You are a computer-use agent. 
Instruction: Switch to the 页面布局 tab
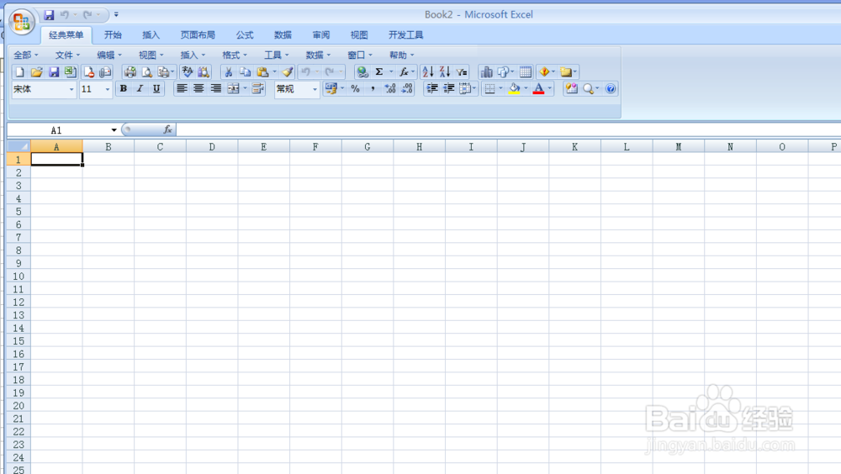[198, 34]
